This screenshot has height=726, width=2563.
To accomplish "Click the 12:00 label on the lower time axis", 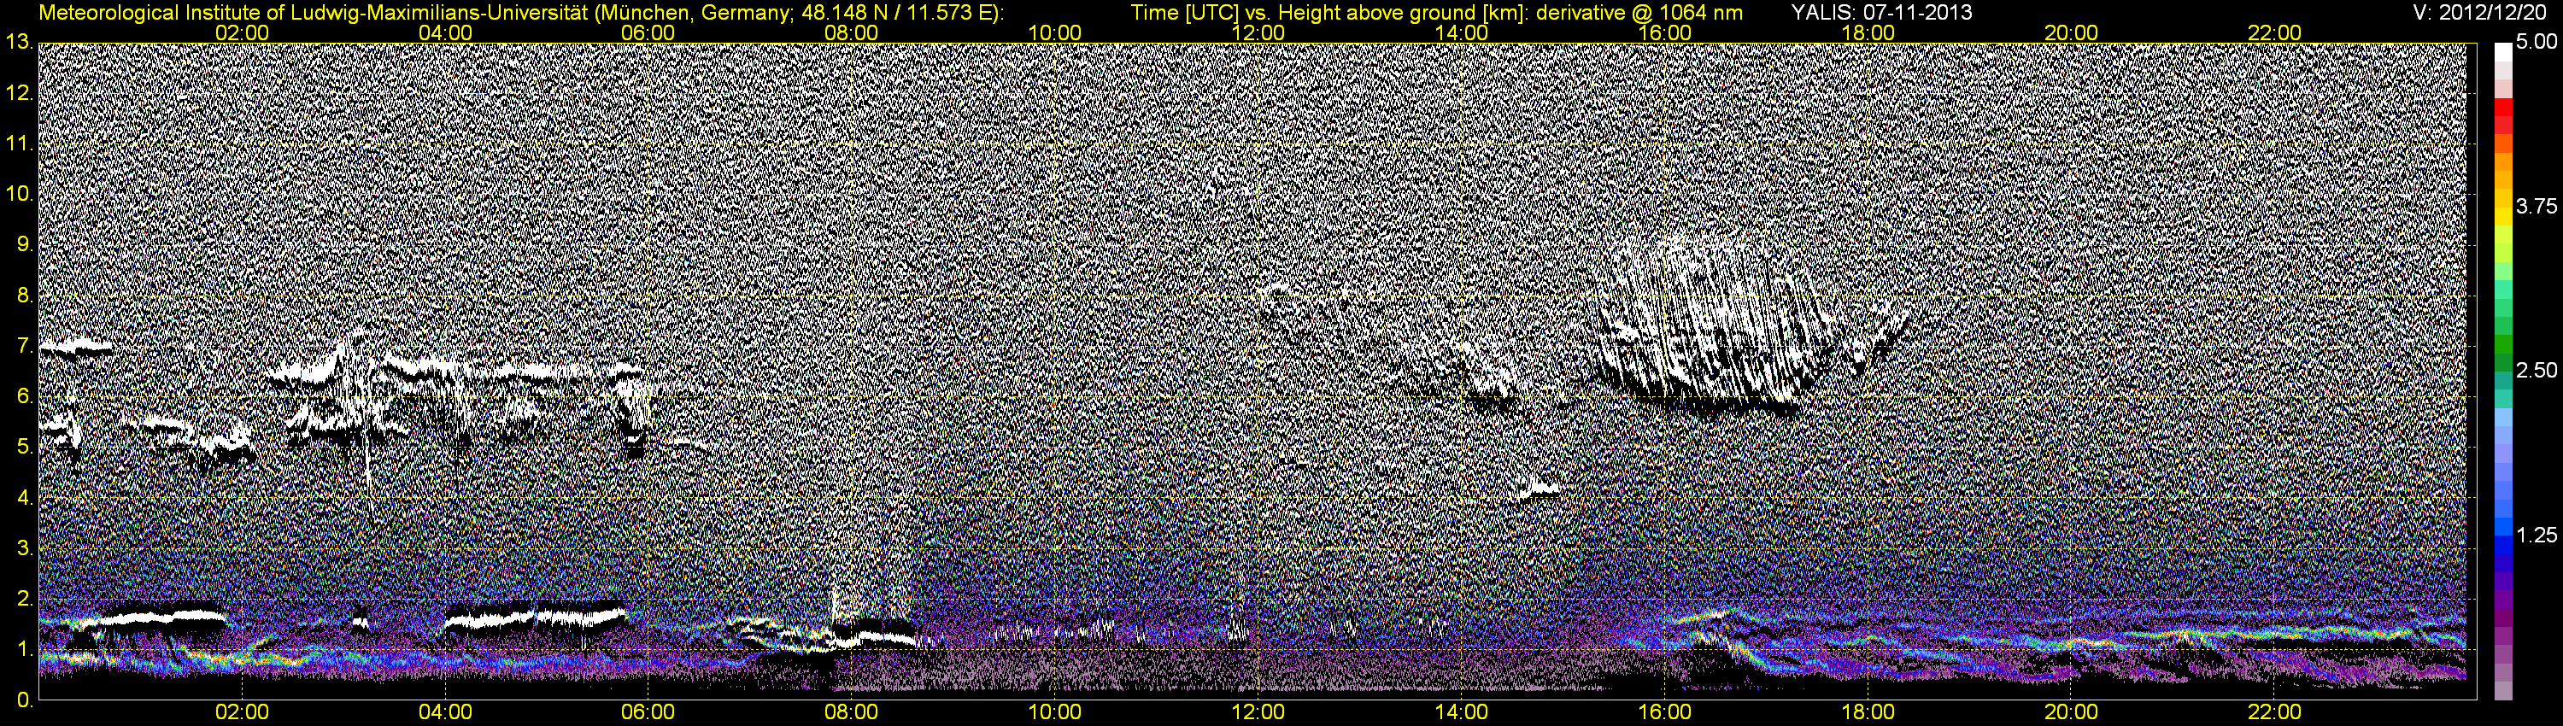I will 1258,712.
